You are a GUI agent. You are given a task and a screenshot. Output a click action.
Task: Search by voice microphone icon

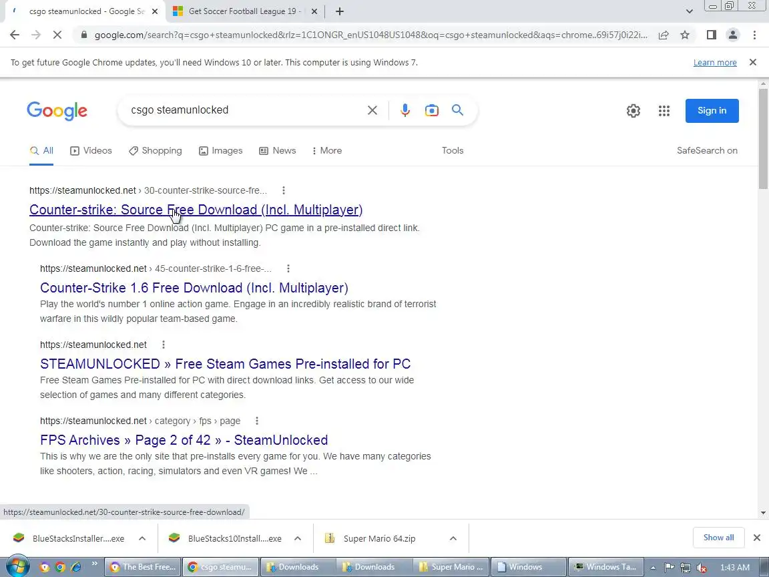(x=405, y=110)
